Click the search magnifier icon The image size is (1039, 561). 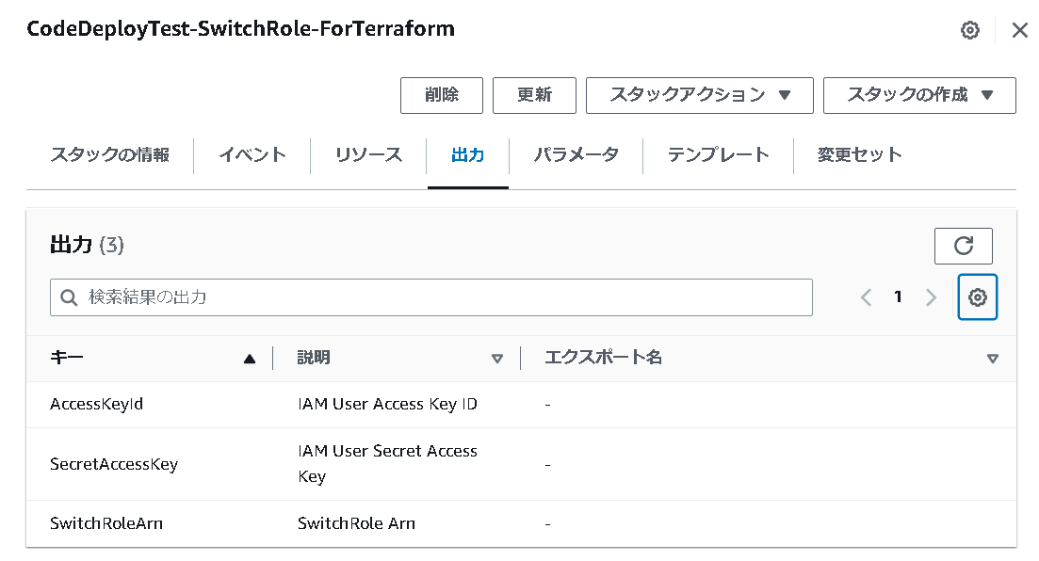tap(68, 297)
